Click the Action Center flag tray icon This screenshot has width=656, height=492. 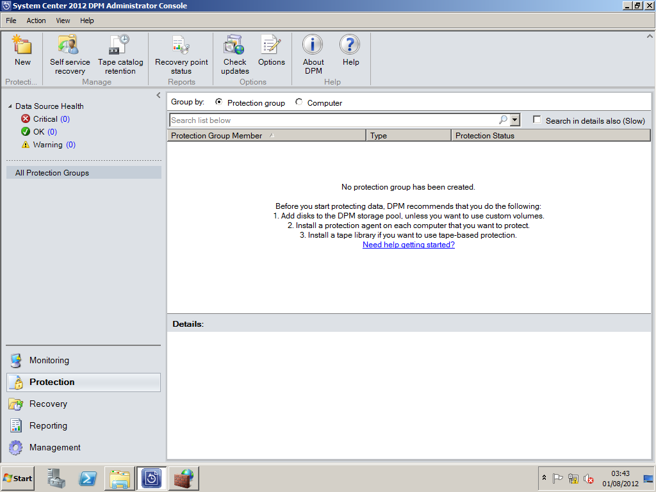[558, 478]
